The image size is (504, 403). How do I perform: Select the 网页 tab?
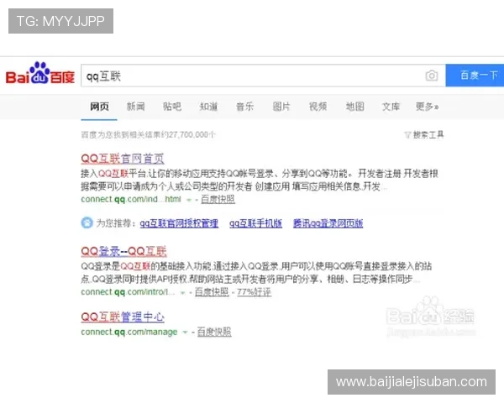point(99,107)
